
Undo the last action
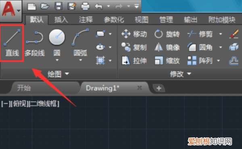(x=99, y=6)
